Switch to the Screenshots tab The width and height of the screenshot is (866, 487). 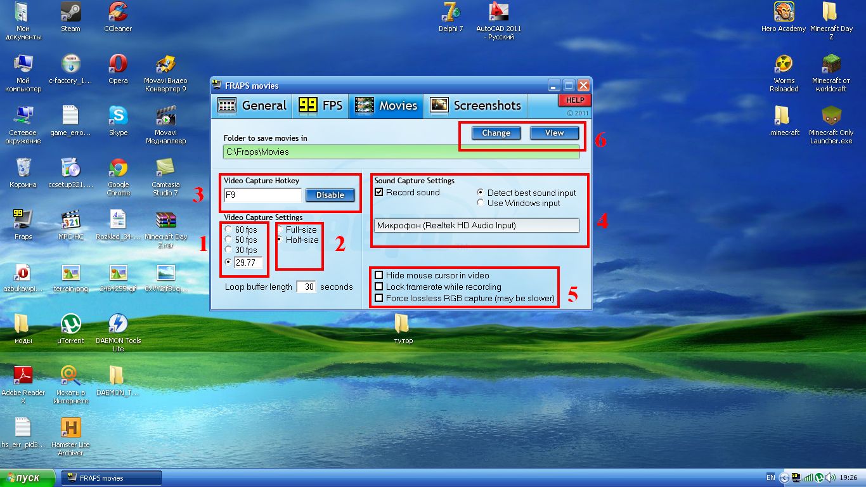click(475, 105)
